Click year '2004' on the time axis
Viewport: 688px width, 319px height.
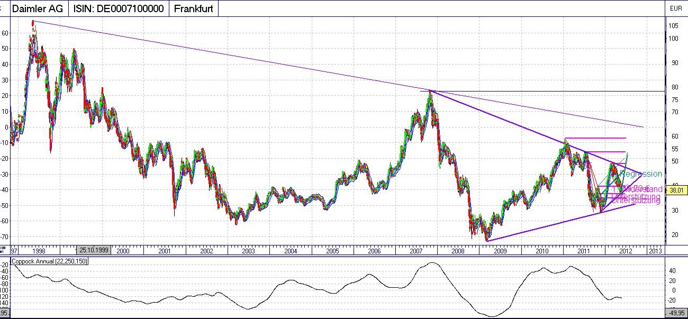[x=291, y=251]
